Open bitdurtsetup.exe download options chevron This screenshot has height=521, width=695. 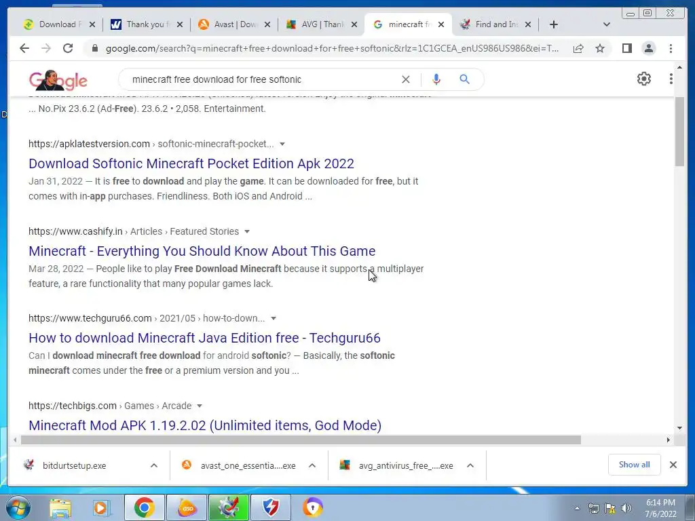[154, 465]
